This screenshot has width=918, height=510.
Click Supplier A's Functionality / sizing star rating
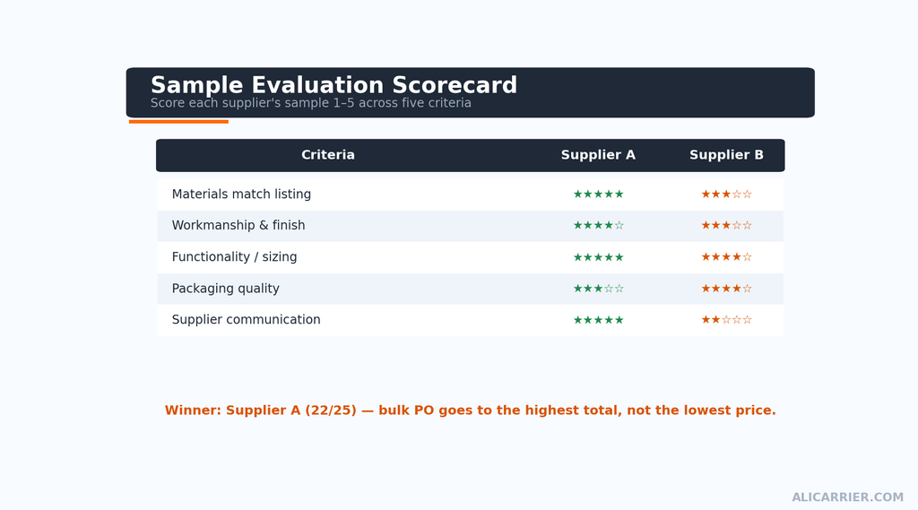[598, 257]
